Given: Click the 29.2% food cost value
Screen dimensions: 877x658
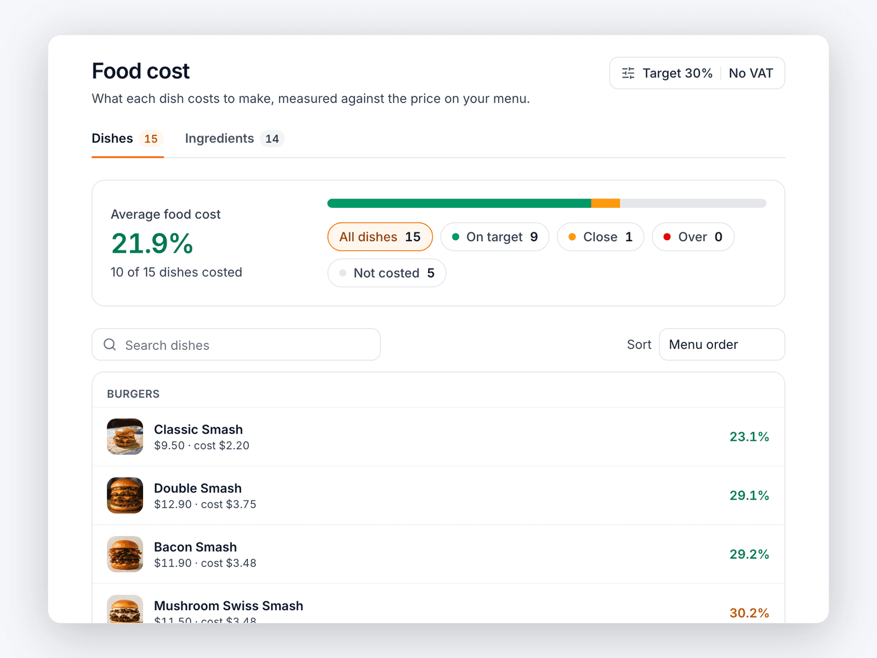Looking at the screenshot, I should point(749,554).
